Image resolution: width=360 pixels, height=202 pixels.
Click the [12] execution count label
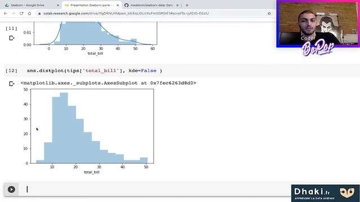(x=11, y=71)
